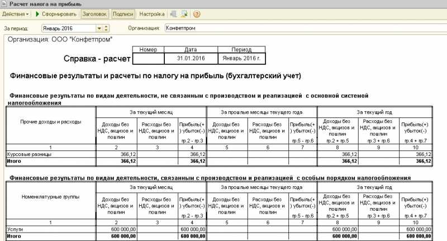Click the greyed-out document icon next to Настройка
447x241 pixels.
tap(173, 14)
